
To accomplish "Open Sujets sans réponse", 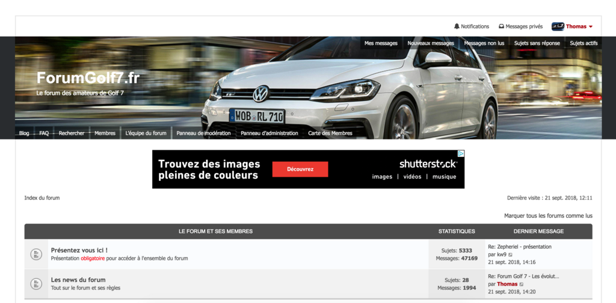I will click(x=537, y=43).
